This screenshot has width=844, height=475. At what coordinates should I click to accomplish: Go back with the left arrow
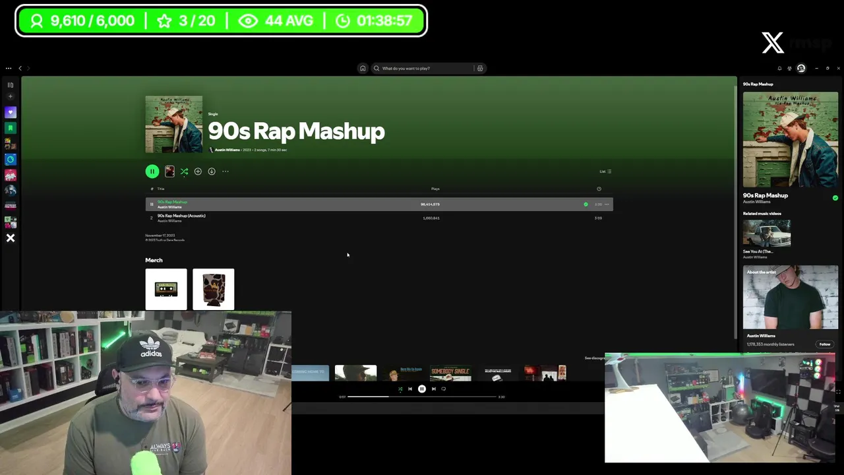click(20, 68)
